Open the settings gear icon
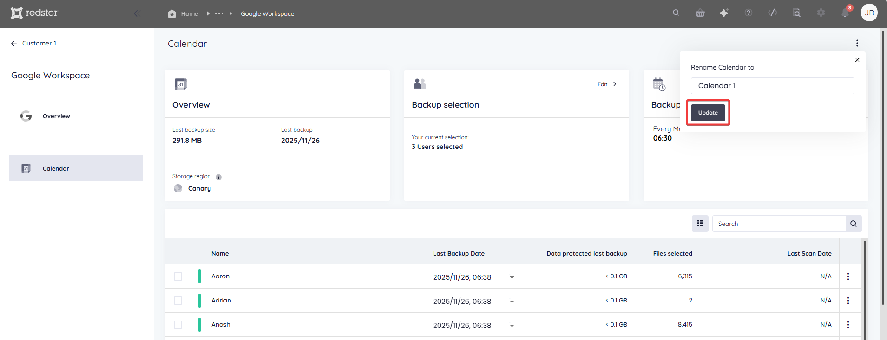887x340 pixels. [821, 13]
